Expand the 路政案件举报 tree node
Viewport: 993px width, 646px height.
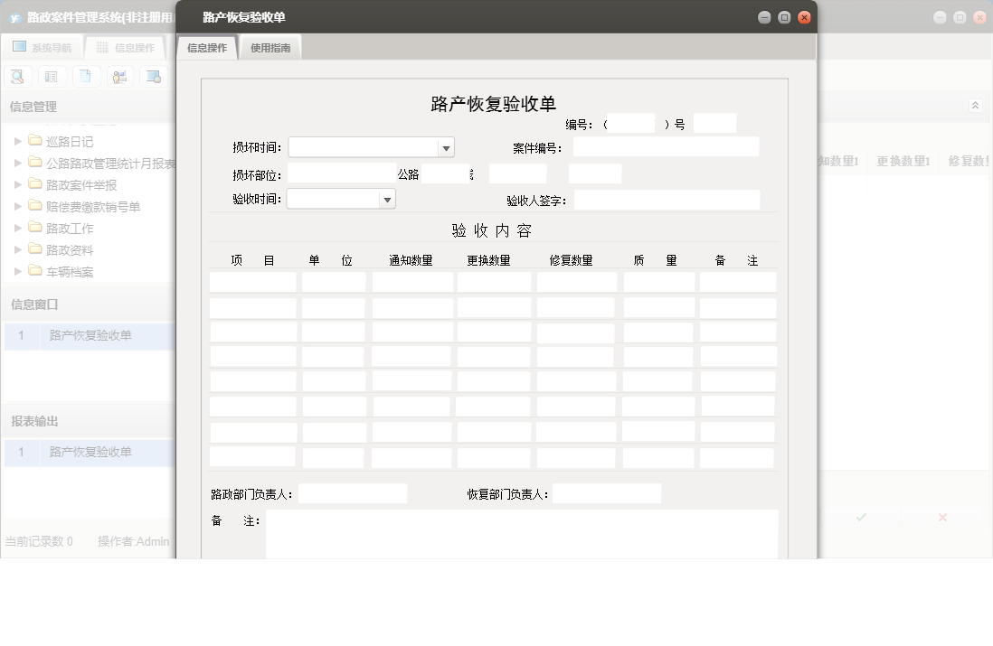(18, 184)
